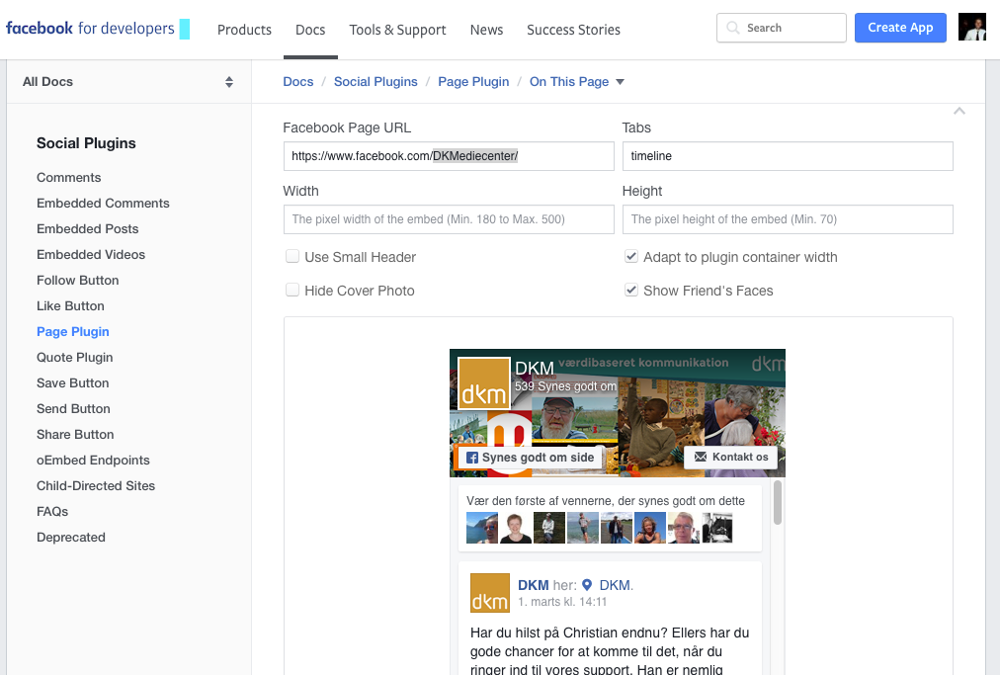Uncheck Adapt to plugin container width
This screenshot has height=675, width=1000.
coord(631,257)
